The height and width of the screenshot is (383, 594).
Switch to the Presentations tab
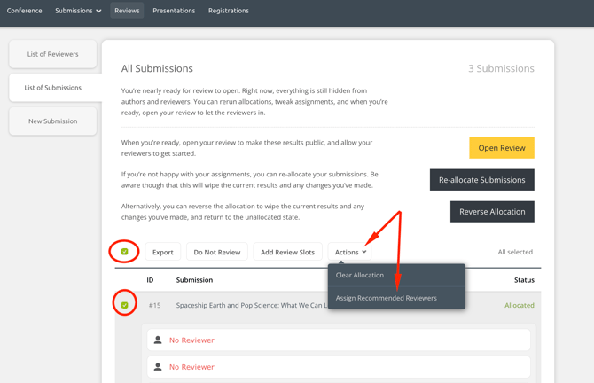[174, 11]
